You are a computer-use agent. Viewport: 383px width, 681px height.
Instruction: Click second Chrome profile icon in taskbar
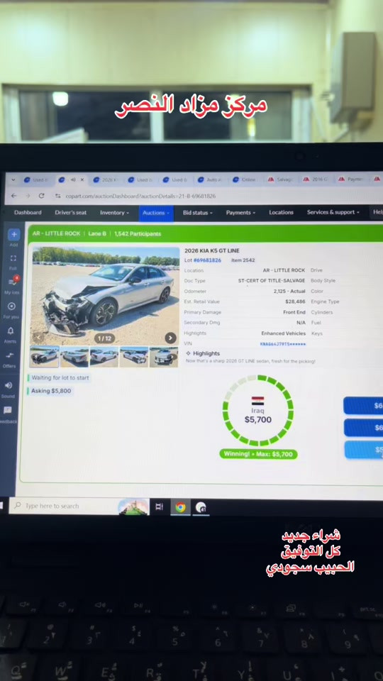(201, 506)
